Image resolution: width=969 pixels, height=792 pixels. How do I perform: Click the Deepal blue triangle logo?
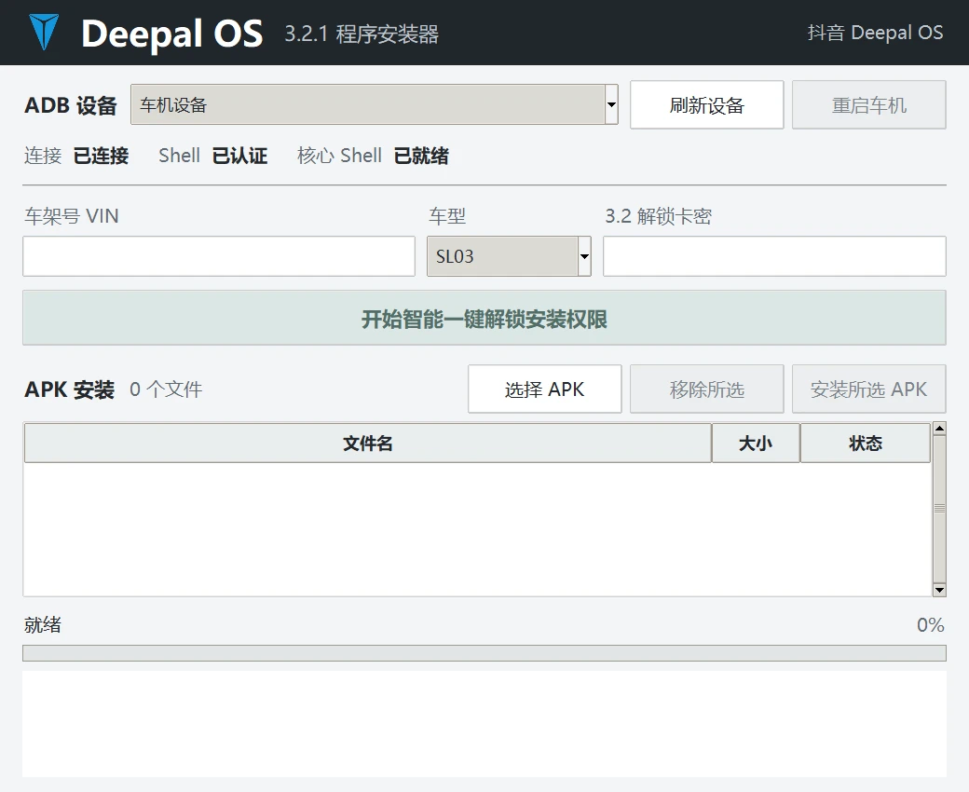coord(44,32)
